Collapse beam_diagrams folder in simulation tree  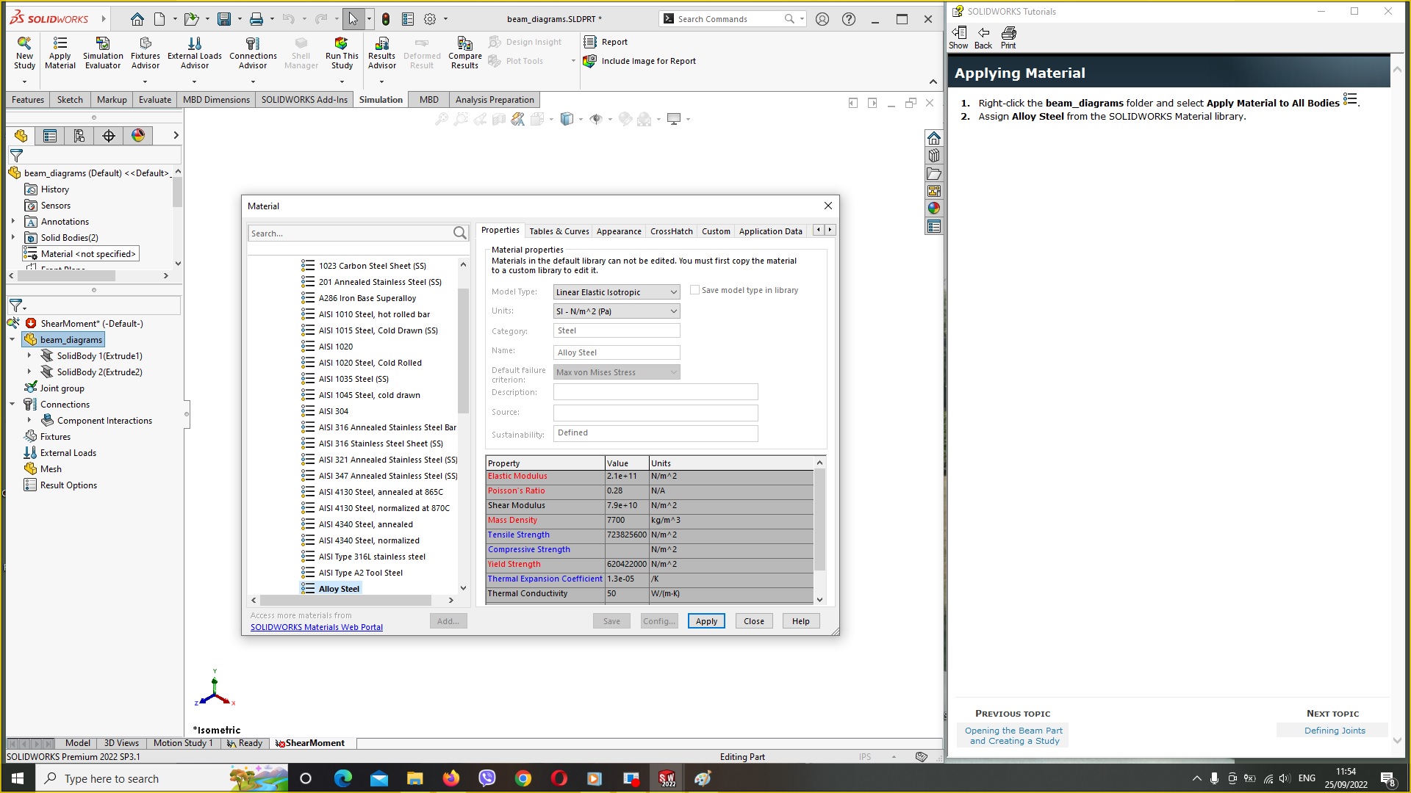tap(12, 340)
